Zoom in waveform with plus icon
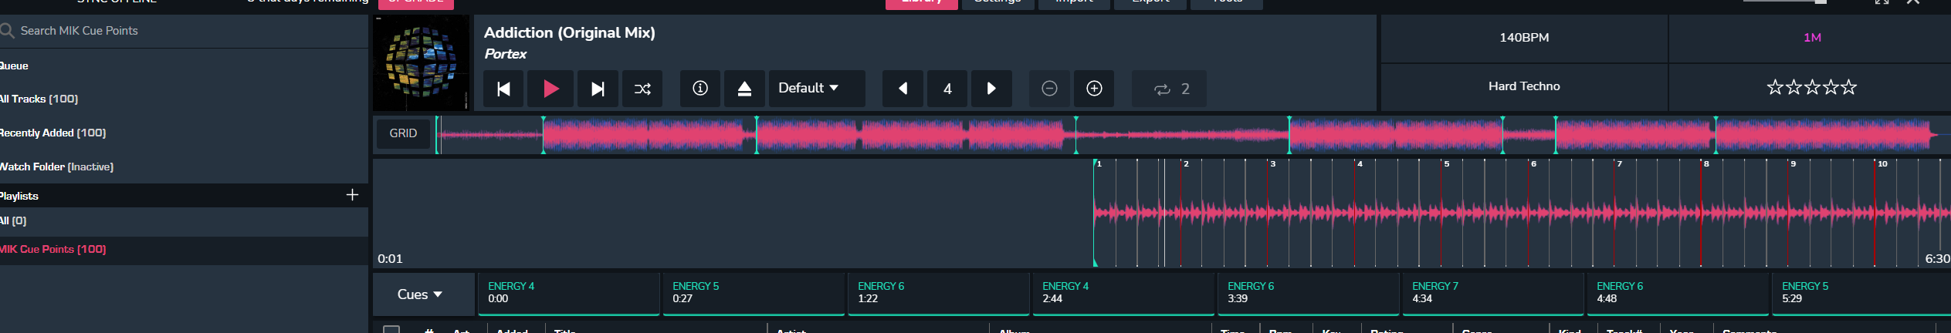1951x333 pixels. point(1094,89)
